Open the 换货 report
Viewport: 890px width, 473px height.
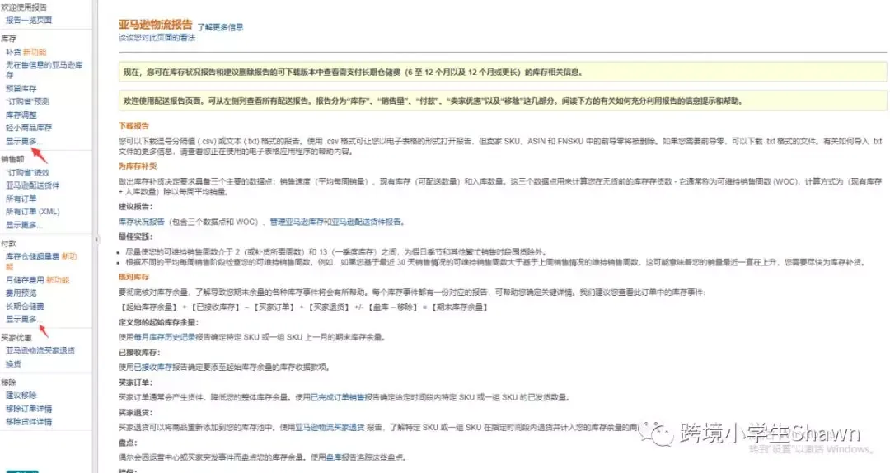(x=14, y=363)
